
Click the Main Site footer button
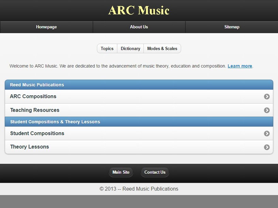tap(121, 172)
